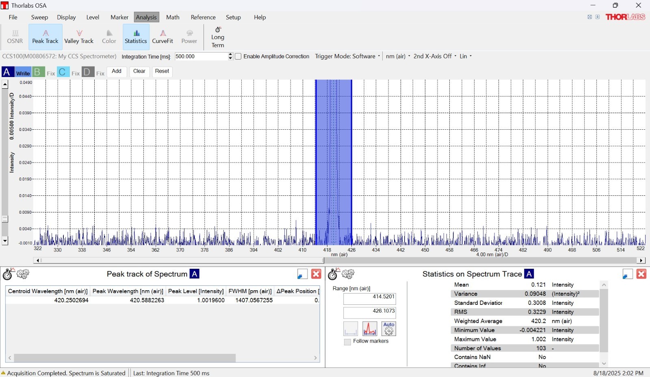Expand the Trigger Mode dropdown

(347, 56)
